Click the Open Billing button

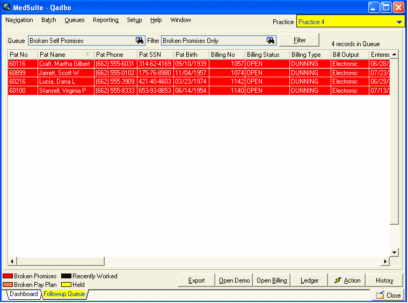pyautogui.click(x=272, y=280)
